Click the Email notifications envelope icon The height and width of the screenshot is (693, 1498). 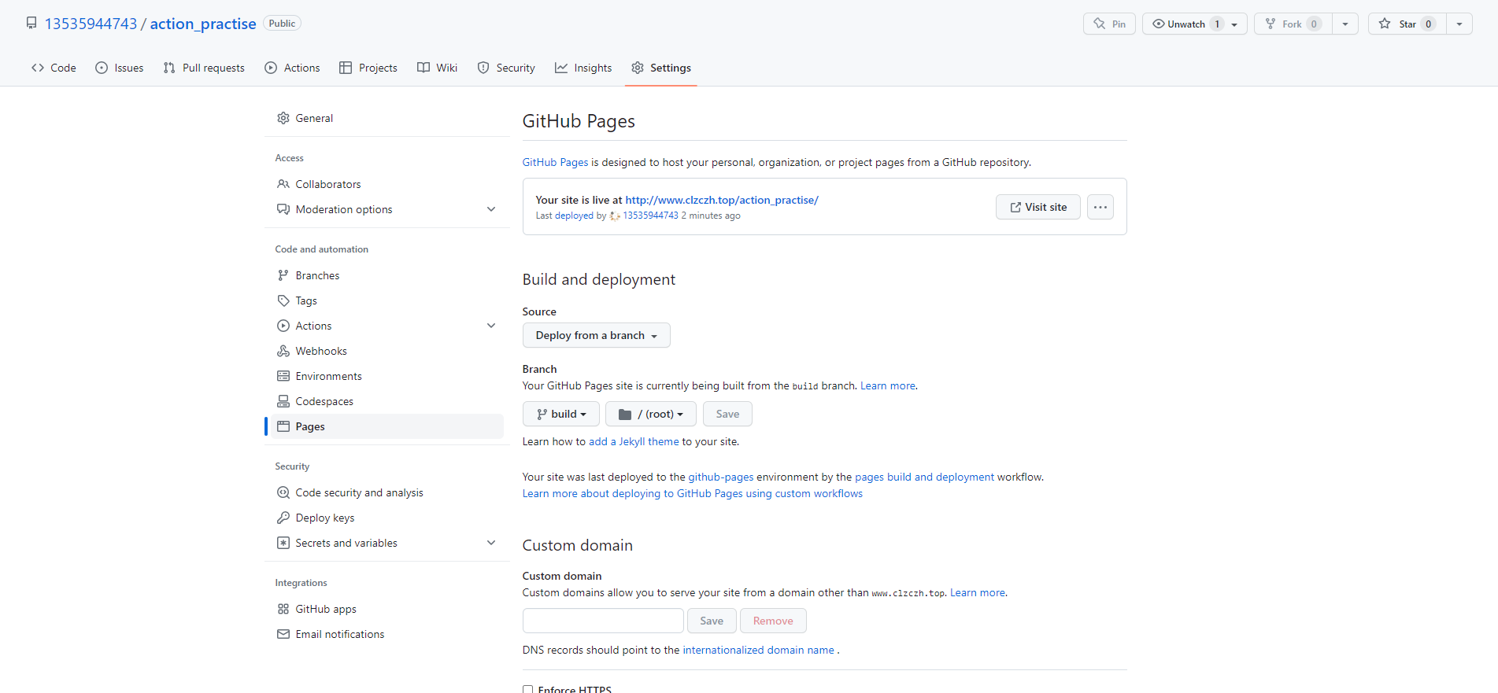coord(283,634)
